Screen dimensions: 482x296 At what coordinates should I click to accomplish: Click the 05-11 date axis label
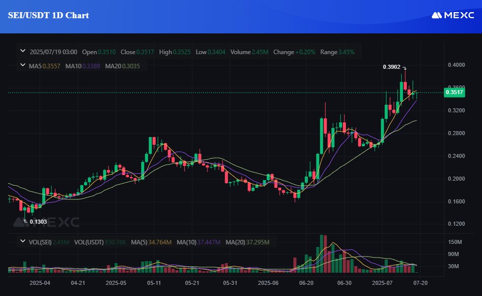[x=154, y=283]
